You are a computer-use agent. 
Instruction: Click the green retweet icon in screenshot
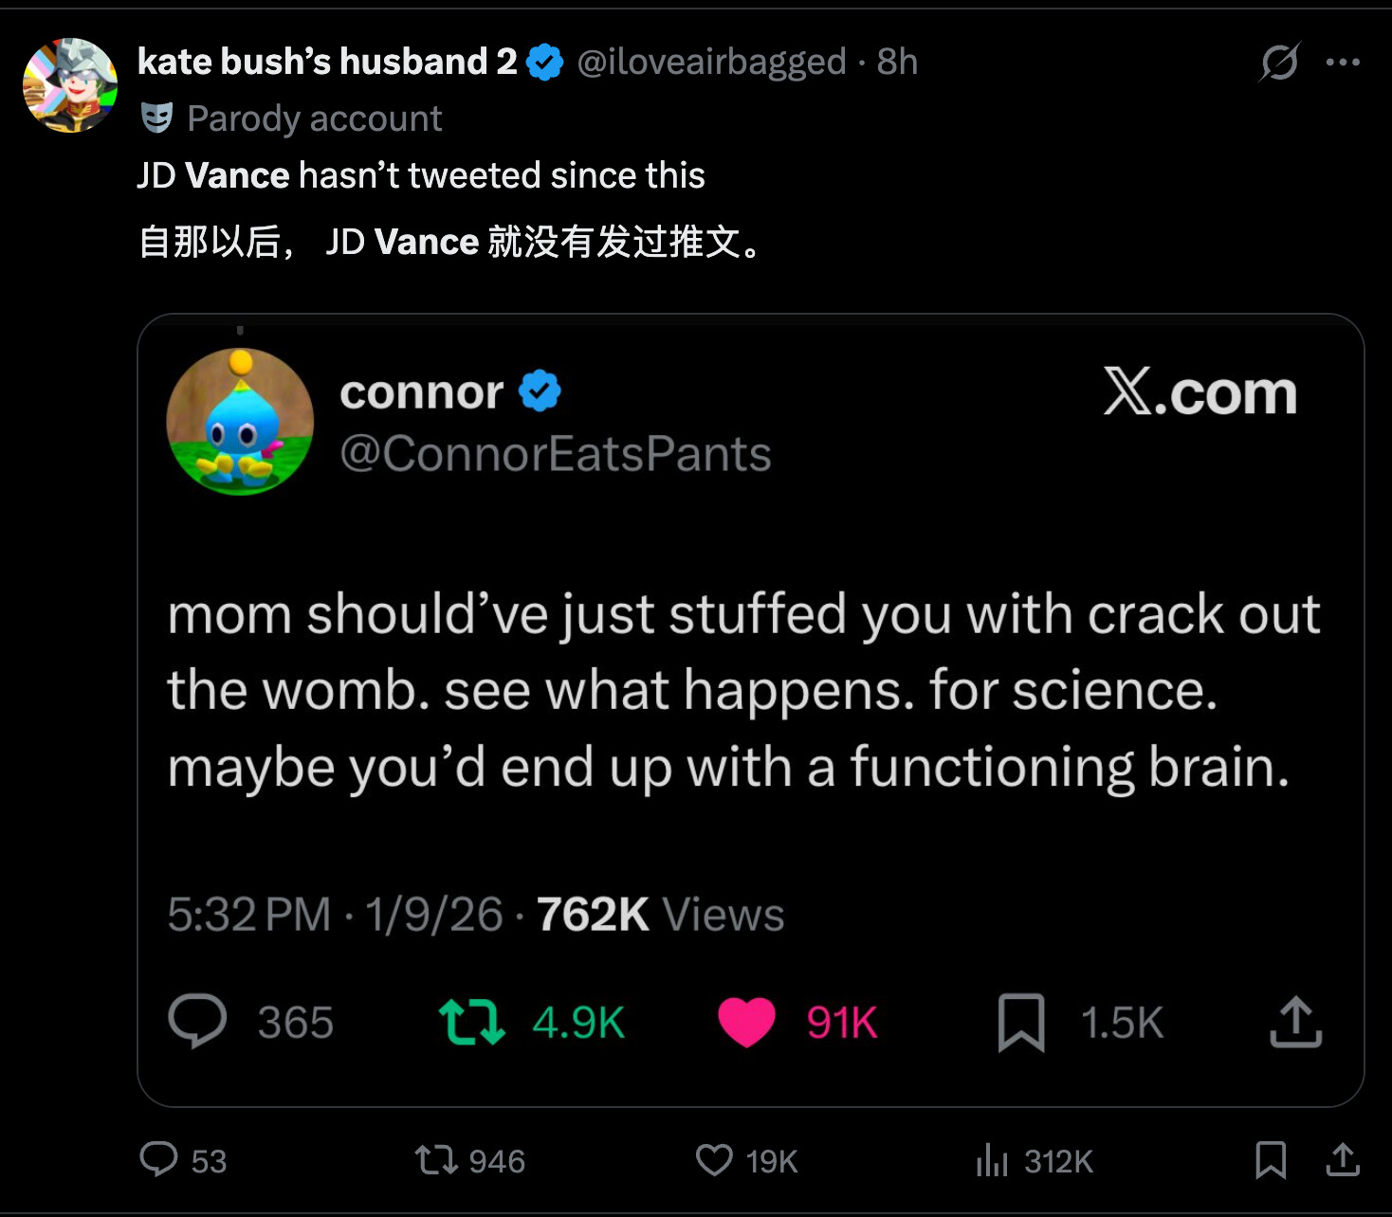tap(471, 1023)
